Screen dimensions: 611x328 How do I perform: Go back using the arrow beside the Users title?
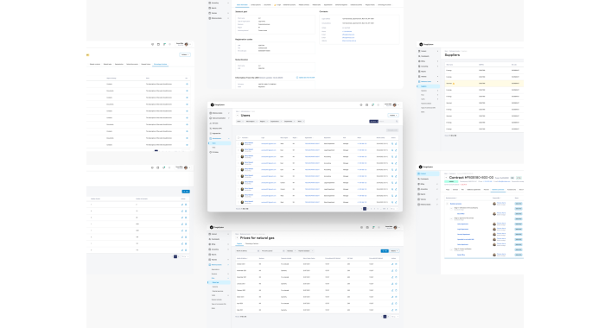238,116
